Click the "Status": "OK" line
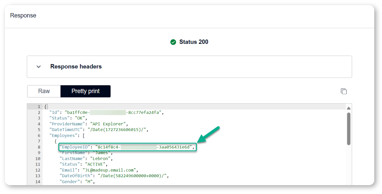This screenshot has width=382, height=194. click(68, 118)
